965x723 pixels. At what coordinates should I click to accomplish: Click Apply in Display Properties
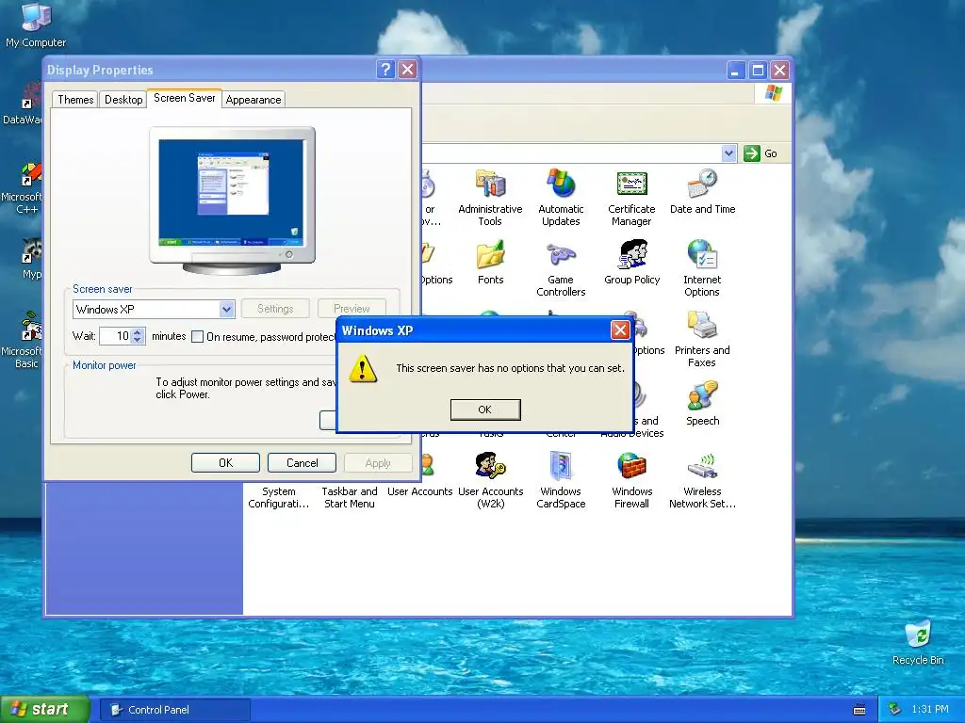(378, 463)
